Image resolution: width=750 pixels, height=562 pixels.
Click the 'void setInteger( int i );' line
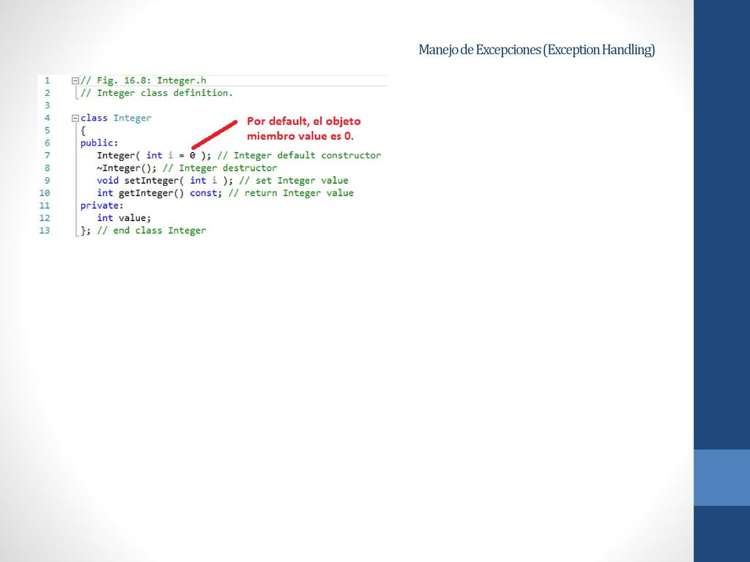tap(165, 180)
